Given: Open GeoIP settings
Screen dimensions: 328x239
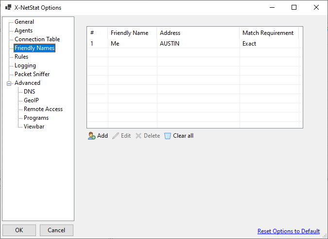Looking at the screenshot, I should tap(31, 100).
